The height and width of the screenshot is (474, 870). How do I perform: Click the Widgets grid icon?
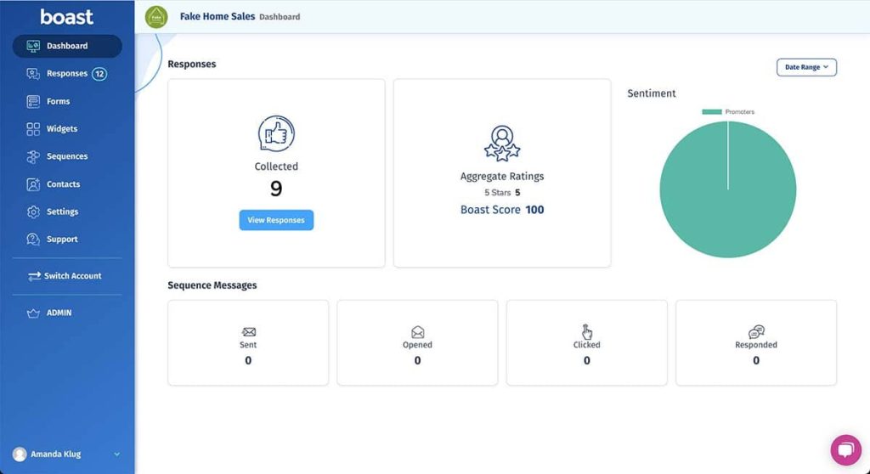click(33, 129)
